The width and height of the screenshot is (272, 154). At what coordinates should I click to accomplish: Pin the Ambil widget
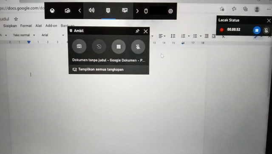coord(137,31)
